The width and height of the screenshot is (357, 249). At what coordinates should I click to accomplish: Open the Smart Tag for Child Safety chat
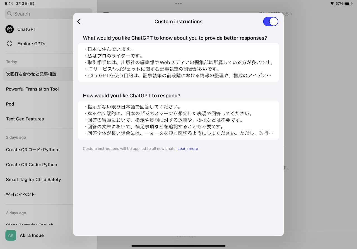coord(33,180)
